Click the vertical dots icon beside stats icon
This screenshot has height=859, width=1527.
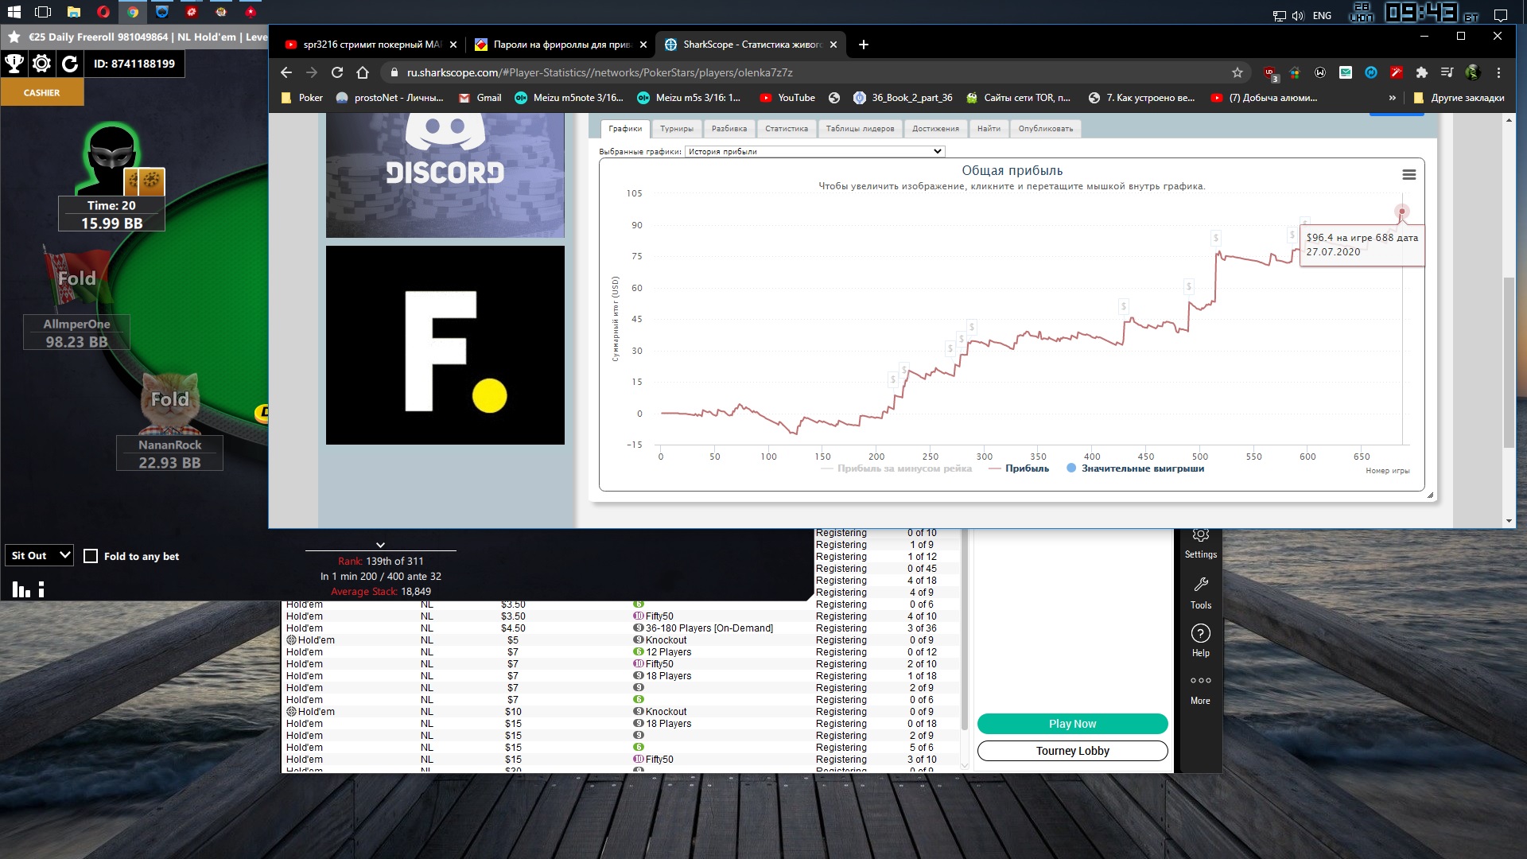[41, 589]
